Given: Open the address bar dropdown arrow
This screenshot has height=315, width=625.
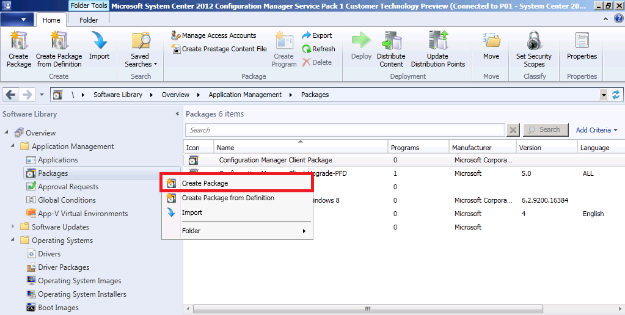Looking at the screenshot, I should (x=604, y=95).
